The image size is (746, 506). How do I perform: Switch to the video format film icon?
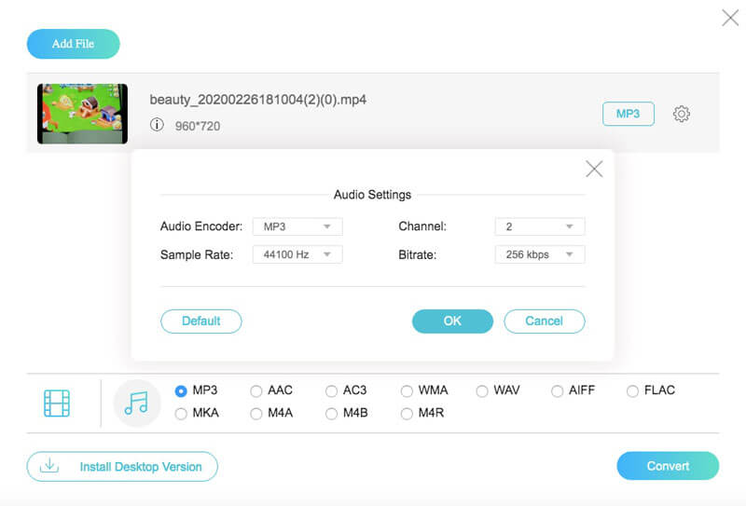pyautogui.click(x=57, y=403)
